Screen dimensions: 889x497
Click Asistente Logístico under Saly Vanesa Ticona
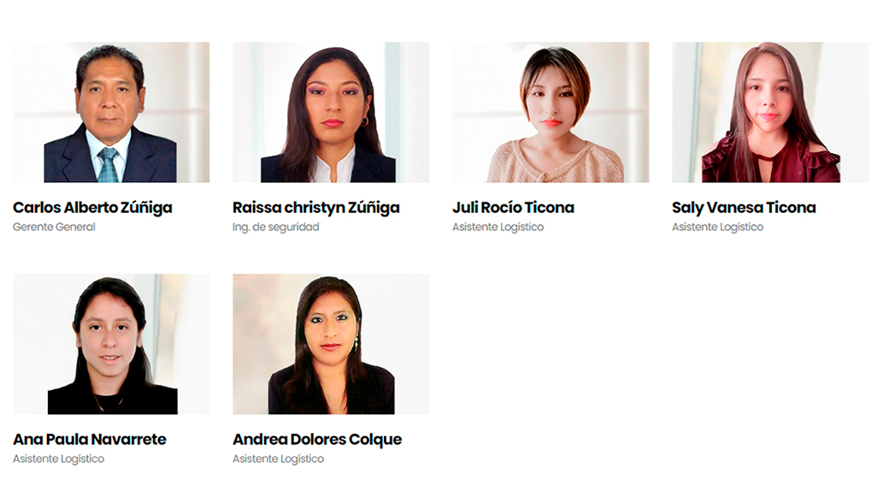717,227
